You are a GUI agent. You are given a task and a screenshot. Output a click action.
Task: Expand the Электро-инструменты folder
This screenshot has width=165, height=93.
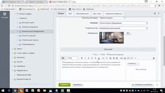(x=17, y=27)
